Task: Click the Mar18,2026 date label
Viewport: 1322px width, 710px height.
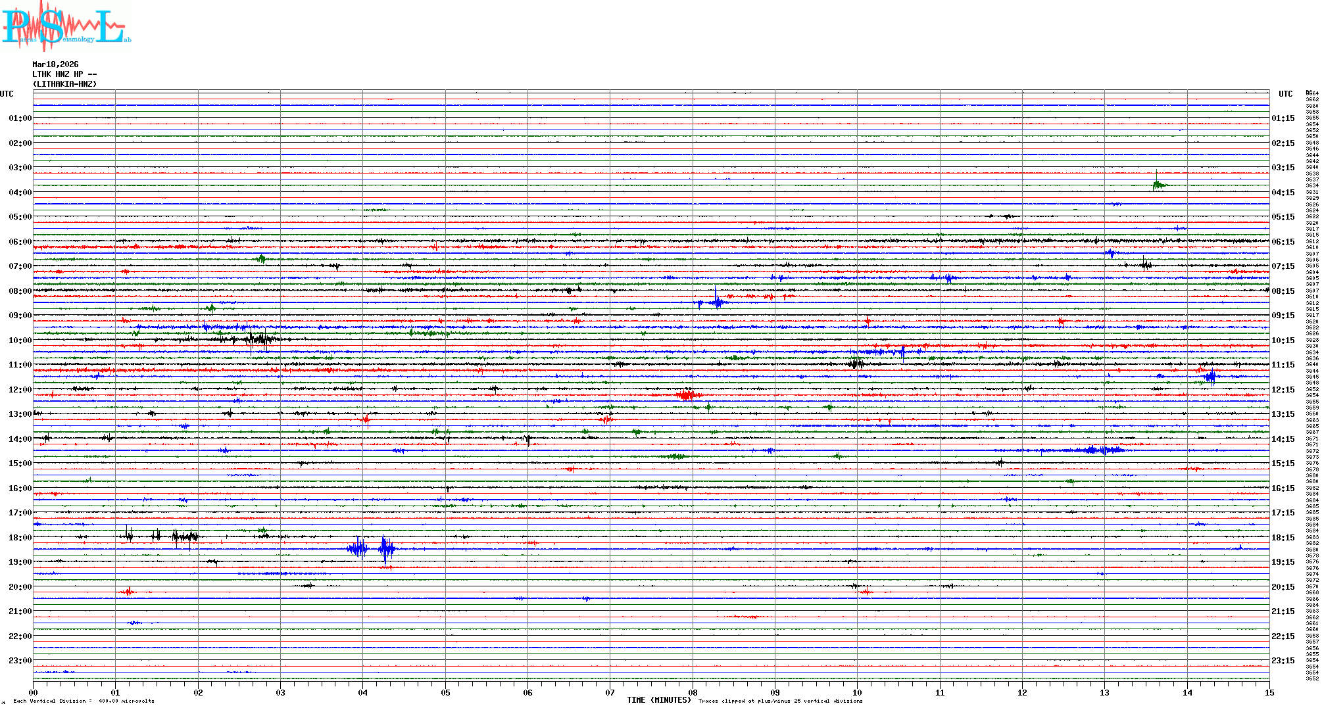Action: [x=55, y=64]
